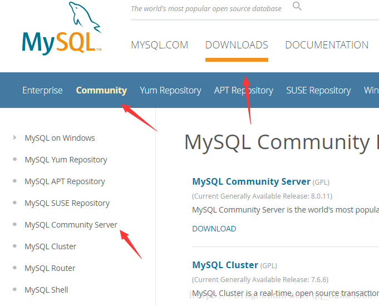Open the MySQL Cluster heading link
This screenshot has height=306, width=379.
225,265
